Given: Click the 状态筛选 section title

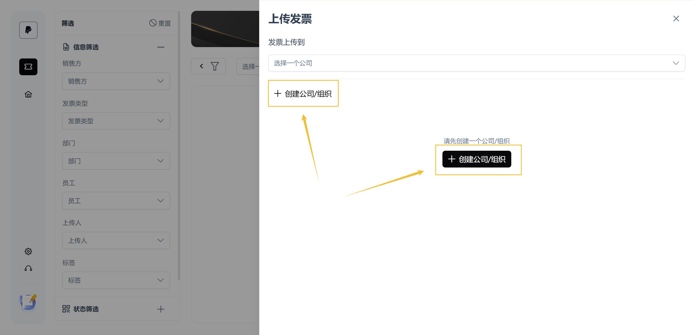Looking at the screenshot, I should pos(86,309).
